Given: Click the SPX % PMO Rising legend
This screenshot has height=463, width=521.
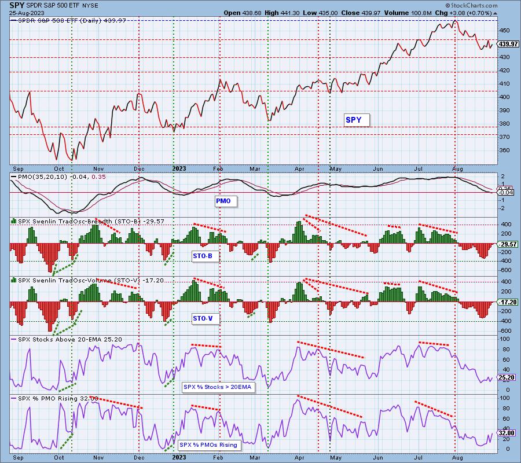Looking at the screenshot, I should (x=54, y=399).
